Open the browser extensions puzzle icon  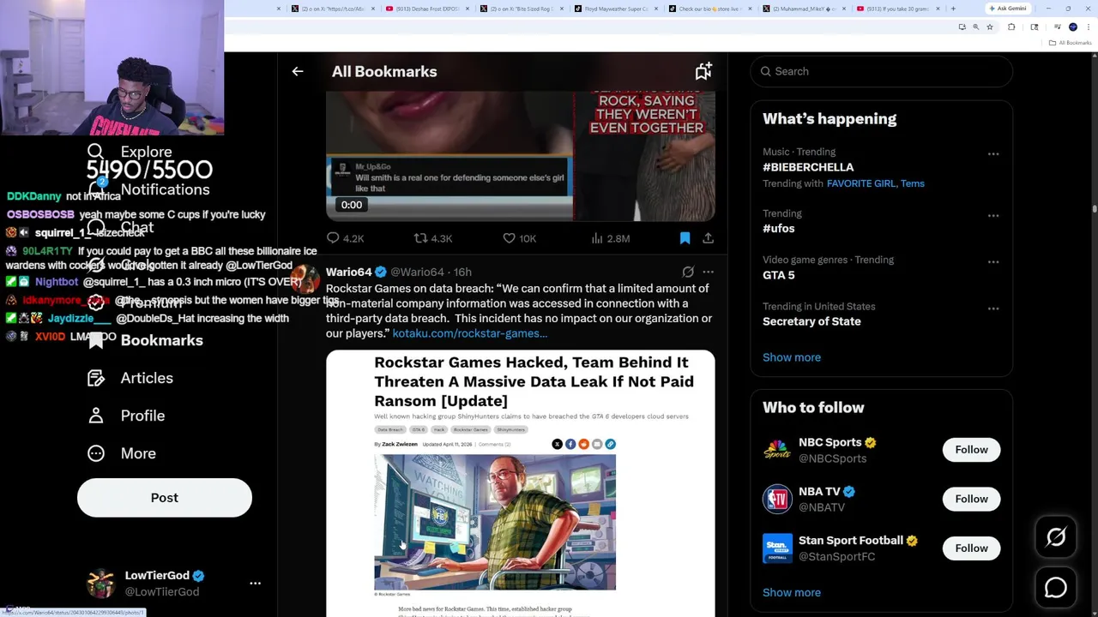1011,27
